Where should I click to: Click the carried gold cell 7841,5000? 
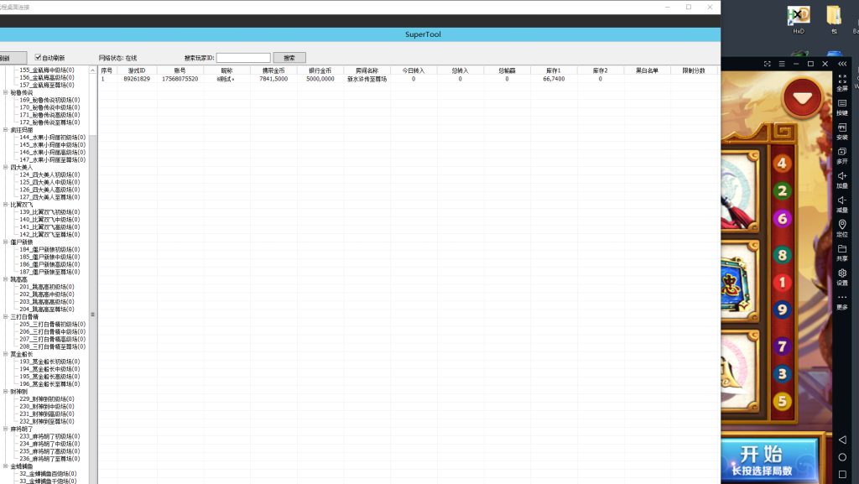tap(273, 79)
